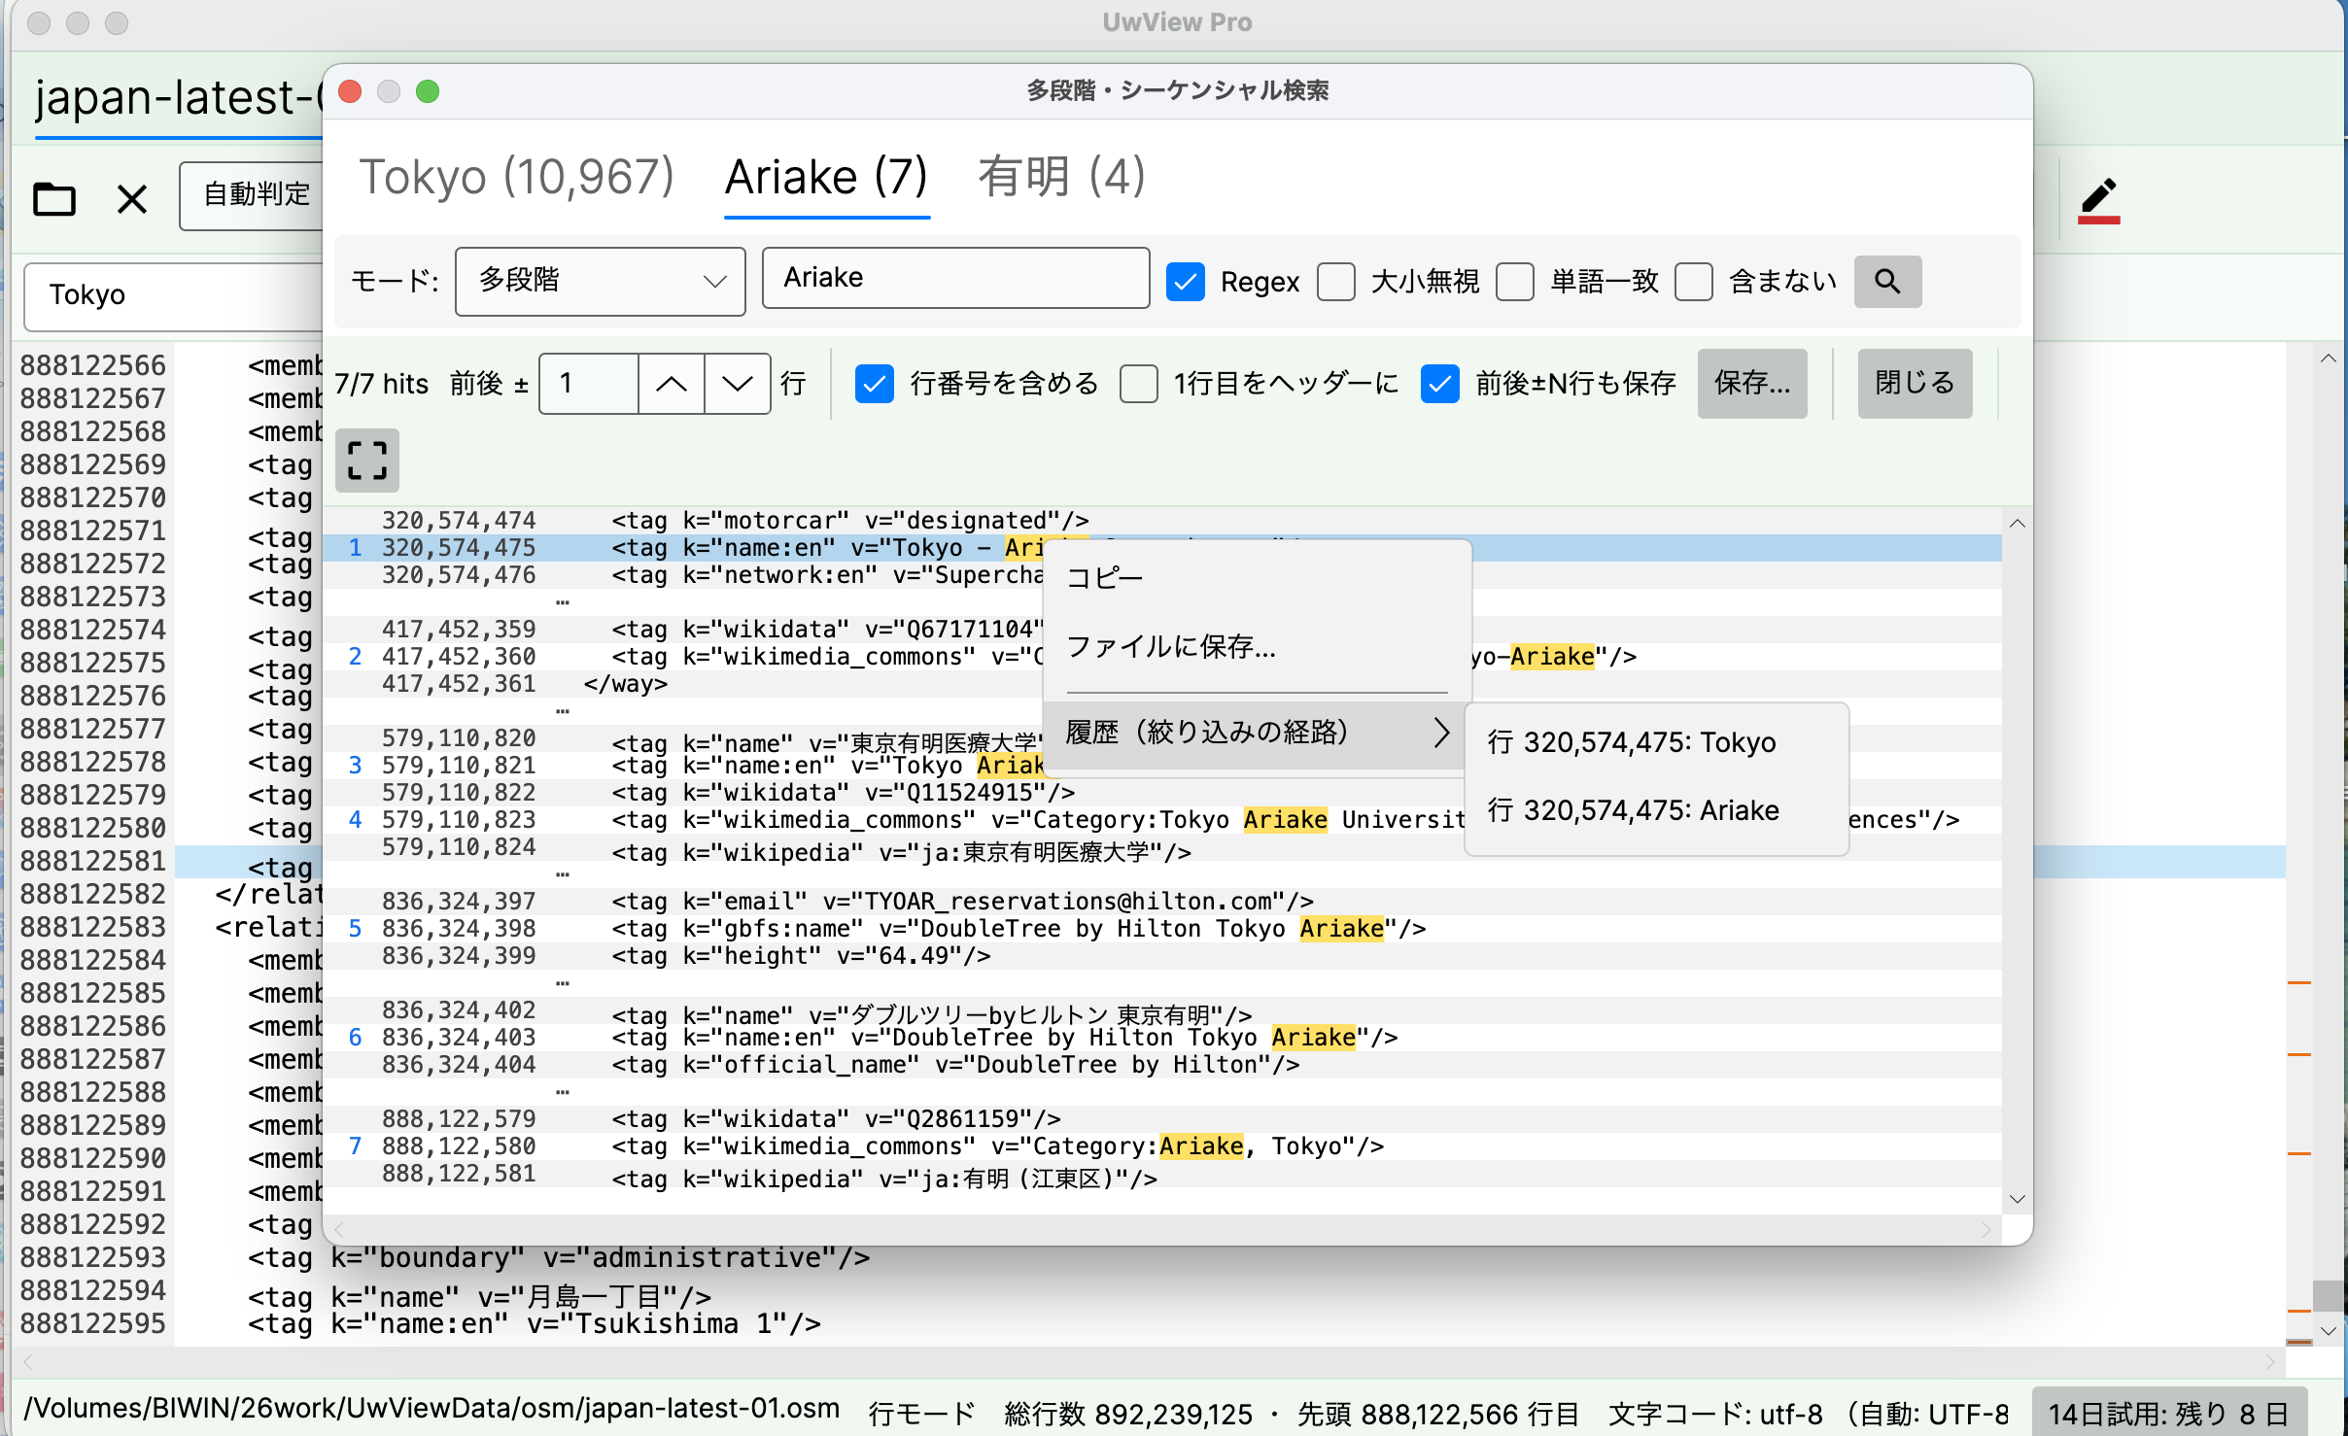2348x1436 pixels.
Task: Open the 自動判定 encoding dropdown
Action: pos(253,195)
